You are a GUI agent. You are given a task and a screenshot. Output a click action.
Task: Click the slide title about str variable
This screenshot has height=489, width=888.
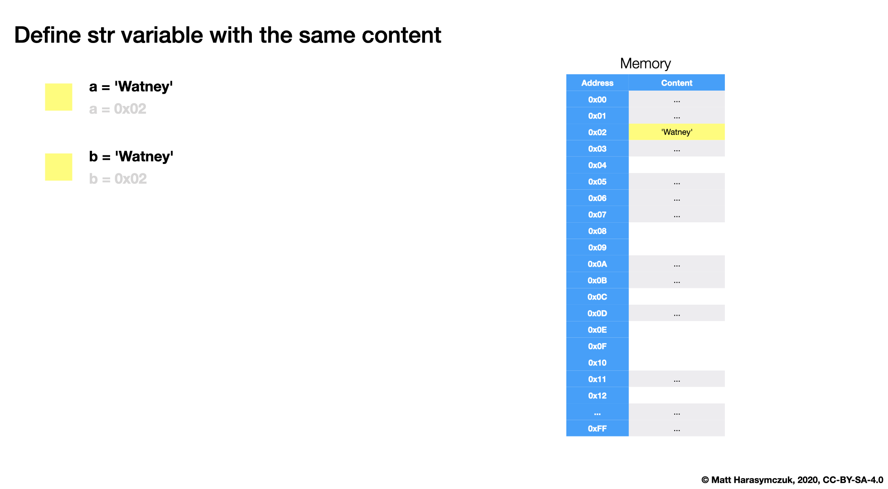click(x=227, y=35)
